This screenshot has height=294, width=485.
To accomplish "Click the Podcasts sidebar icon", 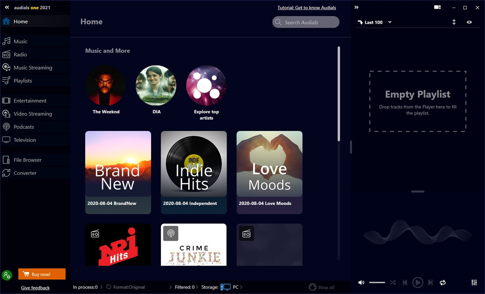I will (6, 127).
